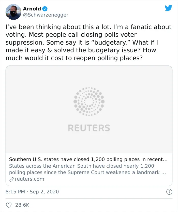Open the profile avatar photo
Viewport: 178px width, 212px height.
pyautogui.click(x=13, y=12)
